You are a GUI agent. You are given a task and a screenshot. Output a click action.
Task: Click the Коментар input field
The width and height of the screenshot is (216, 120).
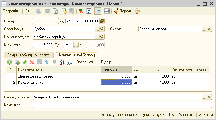122,105
